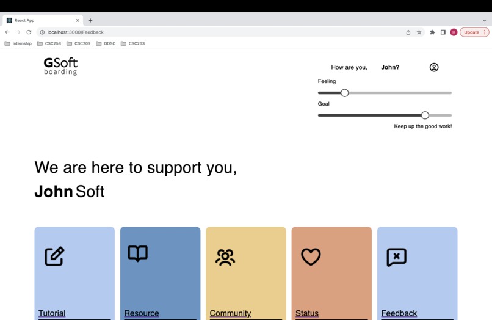Screen dimensions: 492x320
Task: Click the site information icon in address bar
Action: pyautogui.click(x=42, y=32)
